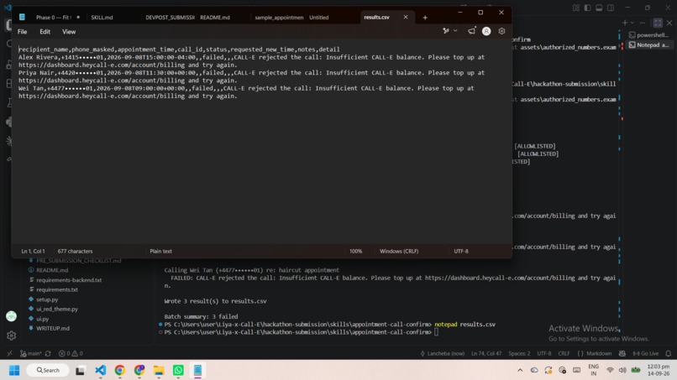Toggle VS Code primary sidebar layout icon

click(588, 8)
